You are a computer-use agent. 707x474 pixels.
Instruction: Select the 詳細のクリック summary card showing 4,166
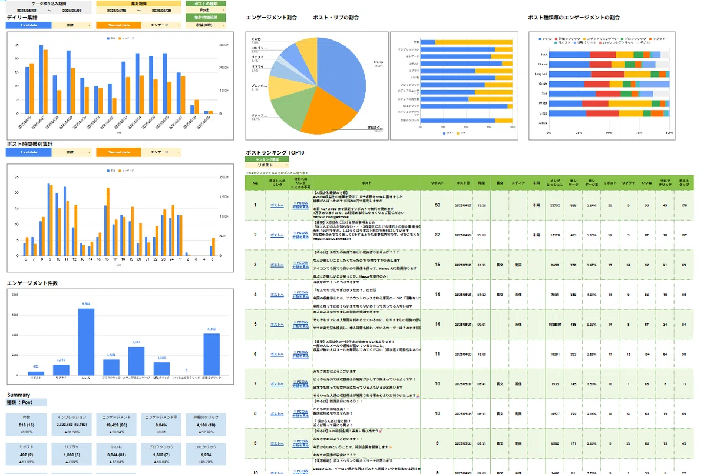[206, 425]
